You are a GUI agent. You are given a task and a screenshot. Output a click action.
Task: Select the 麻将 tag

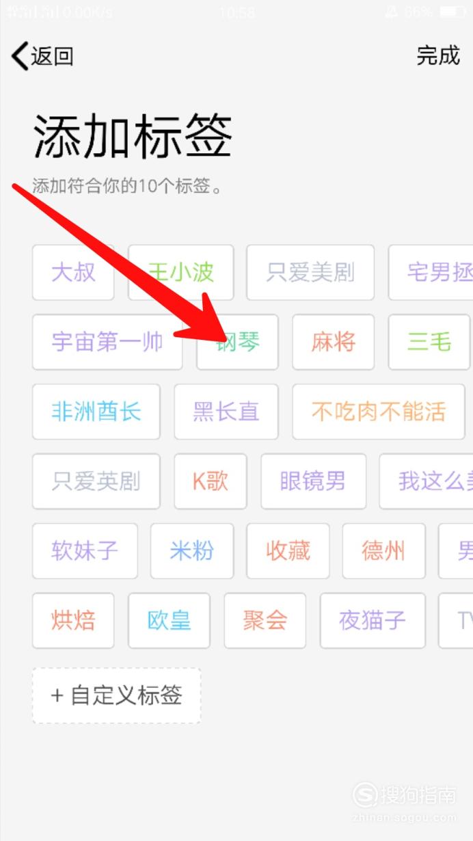click(x=333, y=342)
